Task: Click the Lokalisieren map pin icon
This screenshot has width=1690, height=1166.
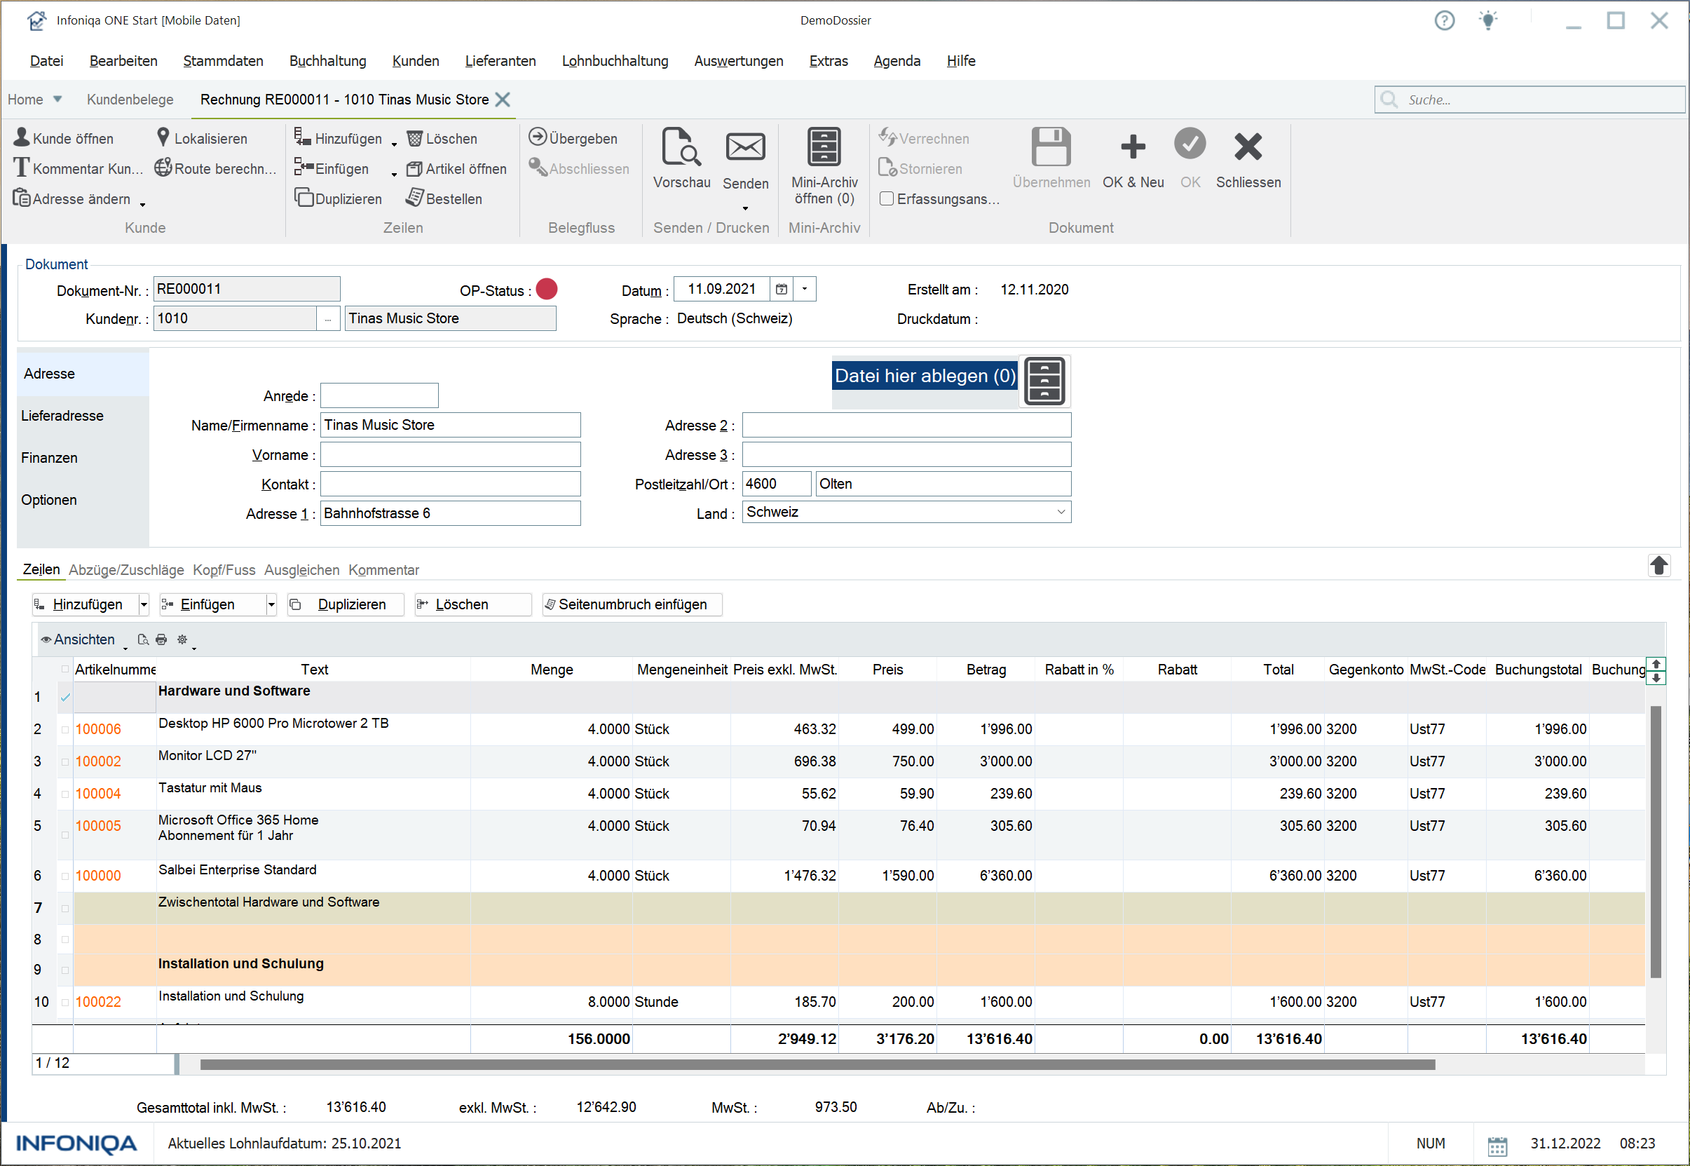Action: coord(163,137)
